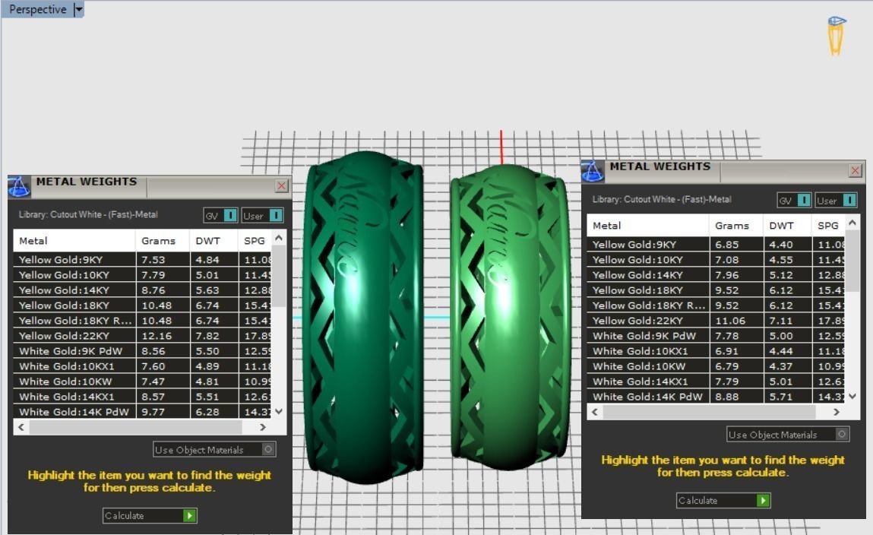The width and height of the screenshot is (873, 535).
Task: Sort by Metal column in right panel
Action: click(647, 226)
